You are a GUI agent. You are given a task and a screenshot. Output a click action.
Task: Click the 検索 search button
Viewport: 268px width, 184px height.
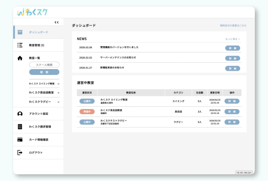44,72
